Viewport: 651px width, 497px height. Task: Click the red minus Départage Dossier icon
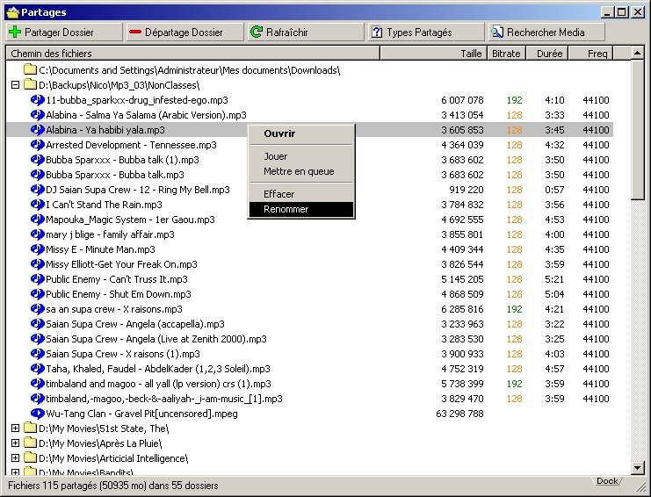pyautogui.click(x=135, y=32)
